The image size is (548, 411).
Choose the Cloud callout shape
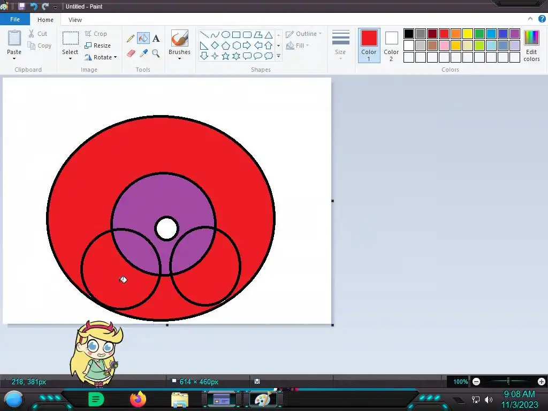coord(269,56)
